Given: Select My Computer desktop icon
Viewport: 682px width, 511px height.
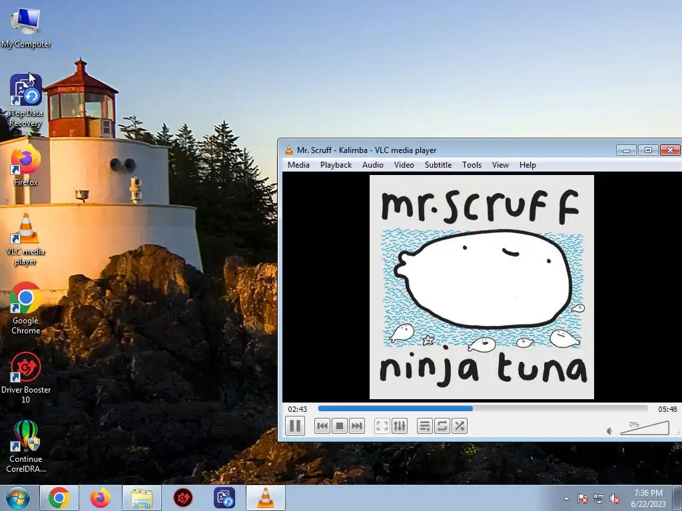Looking at the screenshot, I should (26, 27).
